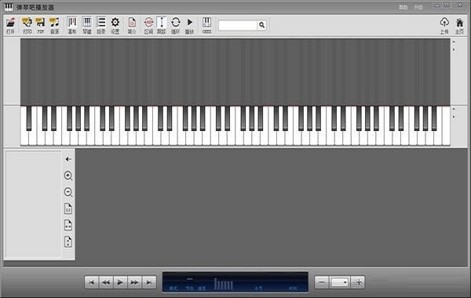Zoom in on the score with plus magnifier
471x298 pixels.
point(68,176)
